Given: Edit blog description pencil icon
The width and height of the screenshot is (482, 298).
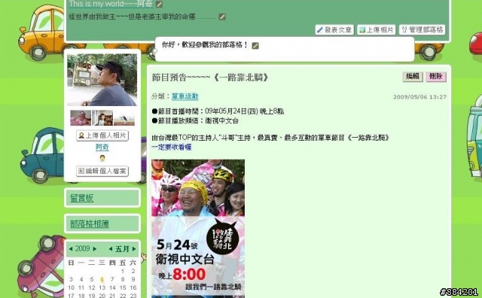Looking at the screenshot, I should (222, 17).
